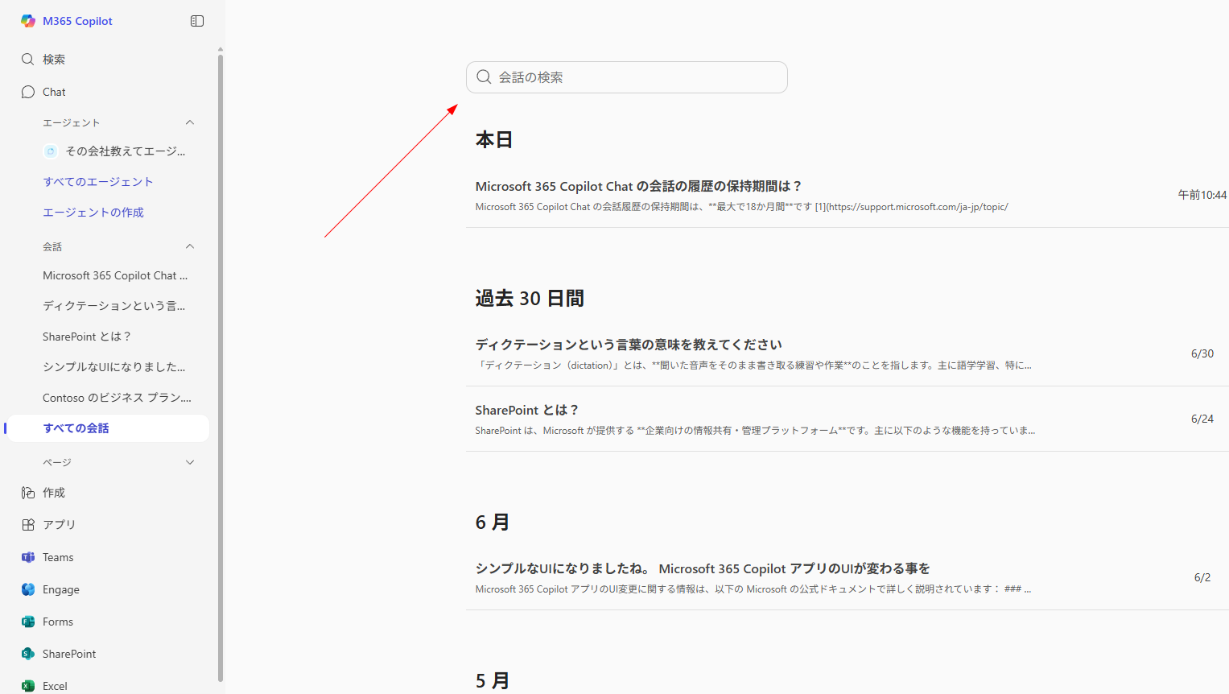Open Teams via its icon
This screenshot has height=694, width=1229.
(27, 557)
